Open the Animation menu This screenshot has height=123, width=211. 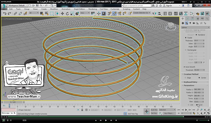pyautogui.click(x=66, y=9)
